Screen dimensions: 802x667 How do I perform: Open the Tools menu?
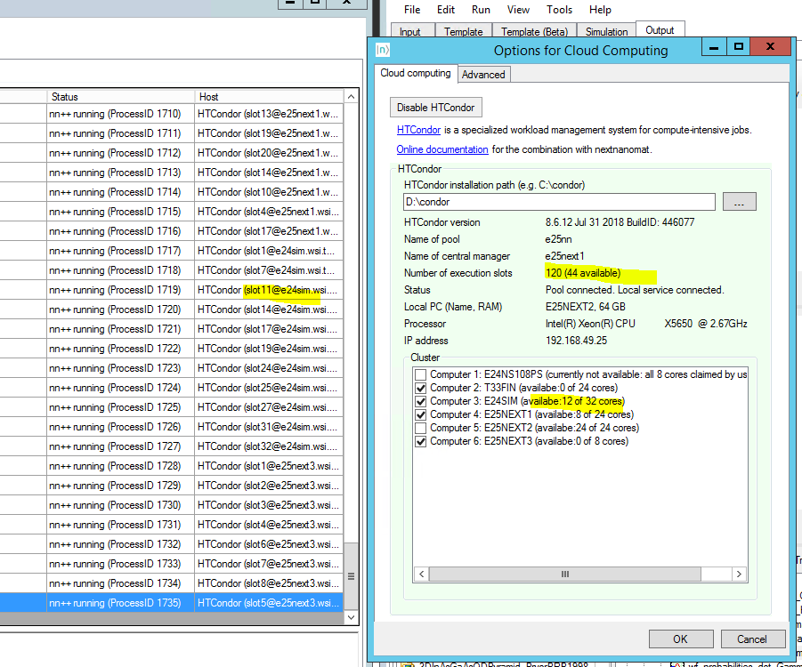(x=559, y=10)
